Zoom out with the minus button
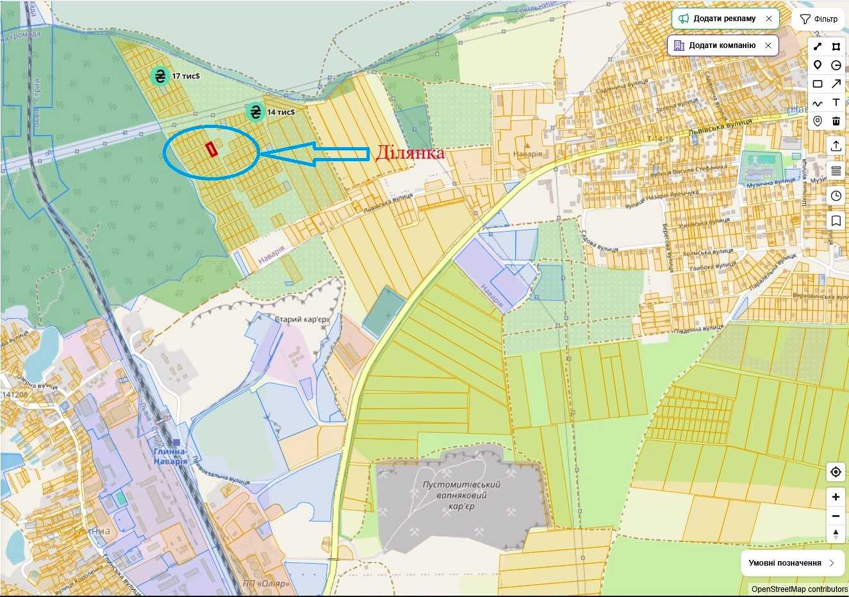 coord(836,516)
